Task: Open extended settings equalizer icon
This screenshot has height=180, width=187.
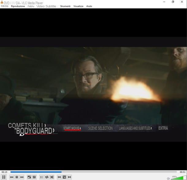Action: click(x=34, y=177)
